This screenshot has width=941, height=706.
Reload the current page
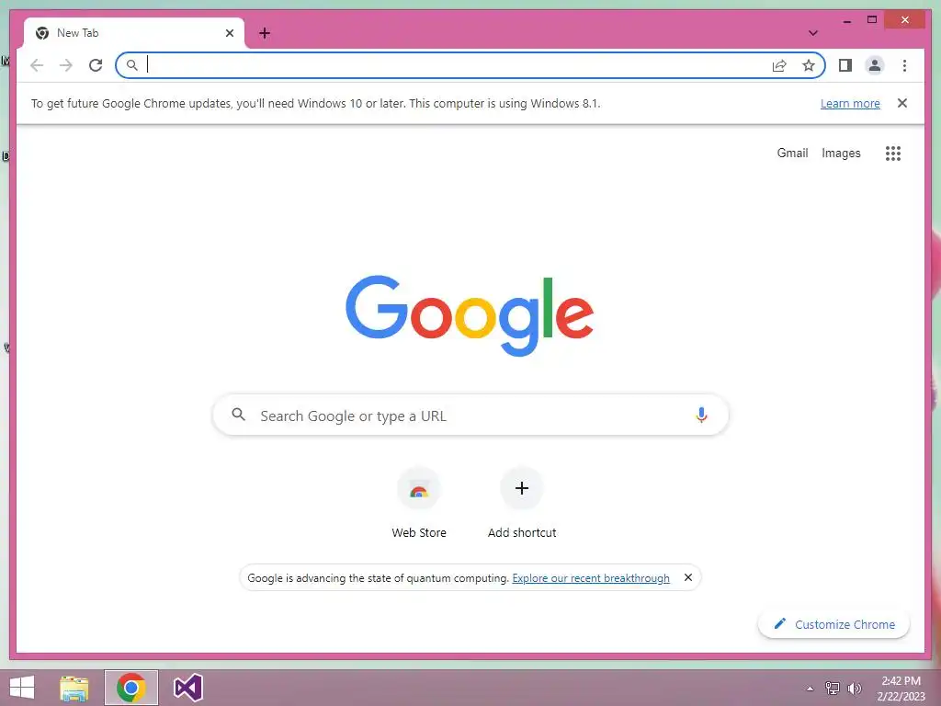tap(96, 65)
